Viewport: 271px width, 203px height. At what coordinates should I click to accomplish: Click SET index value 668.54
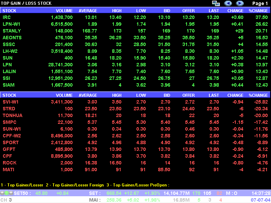(x=114, y=193)
